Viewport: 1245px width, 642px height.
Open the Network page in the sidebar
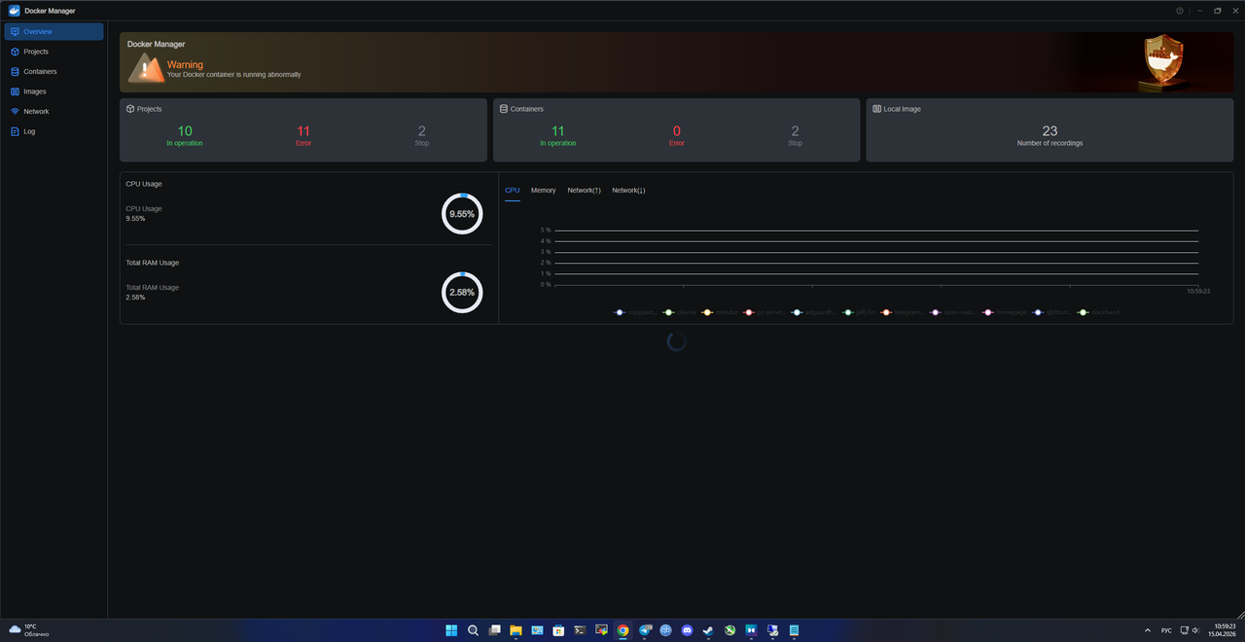click(53, 112)
